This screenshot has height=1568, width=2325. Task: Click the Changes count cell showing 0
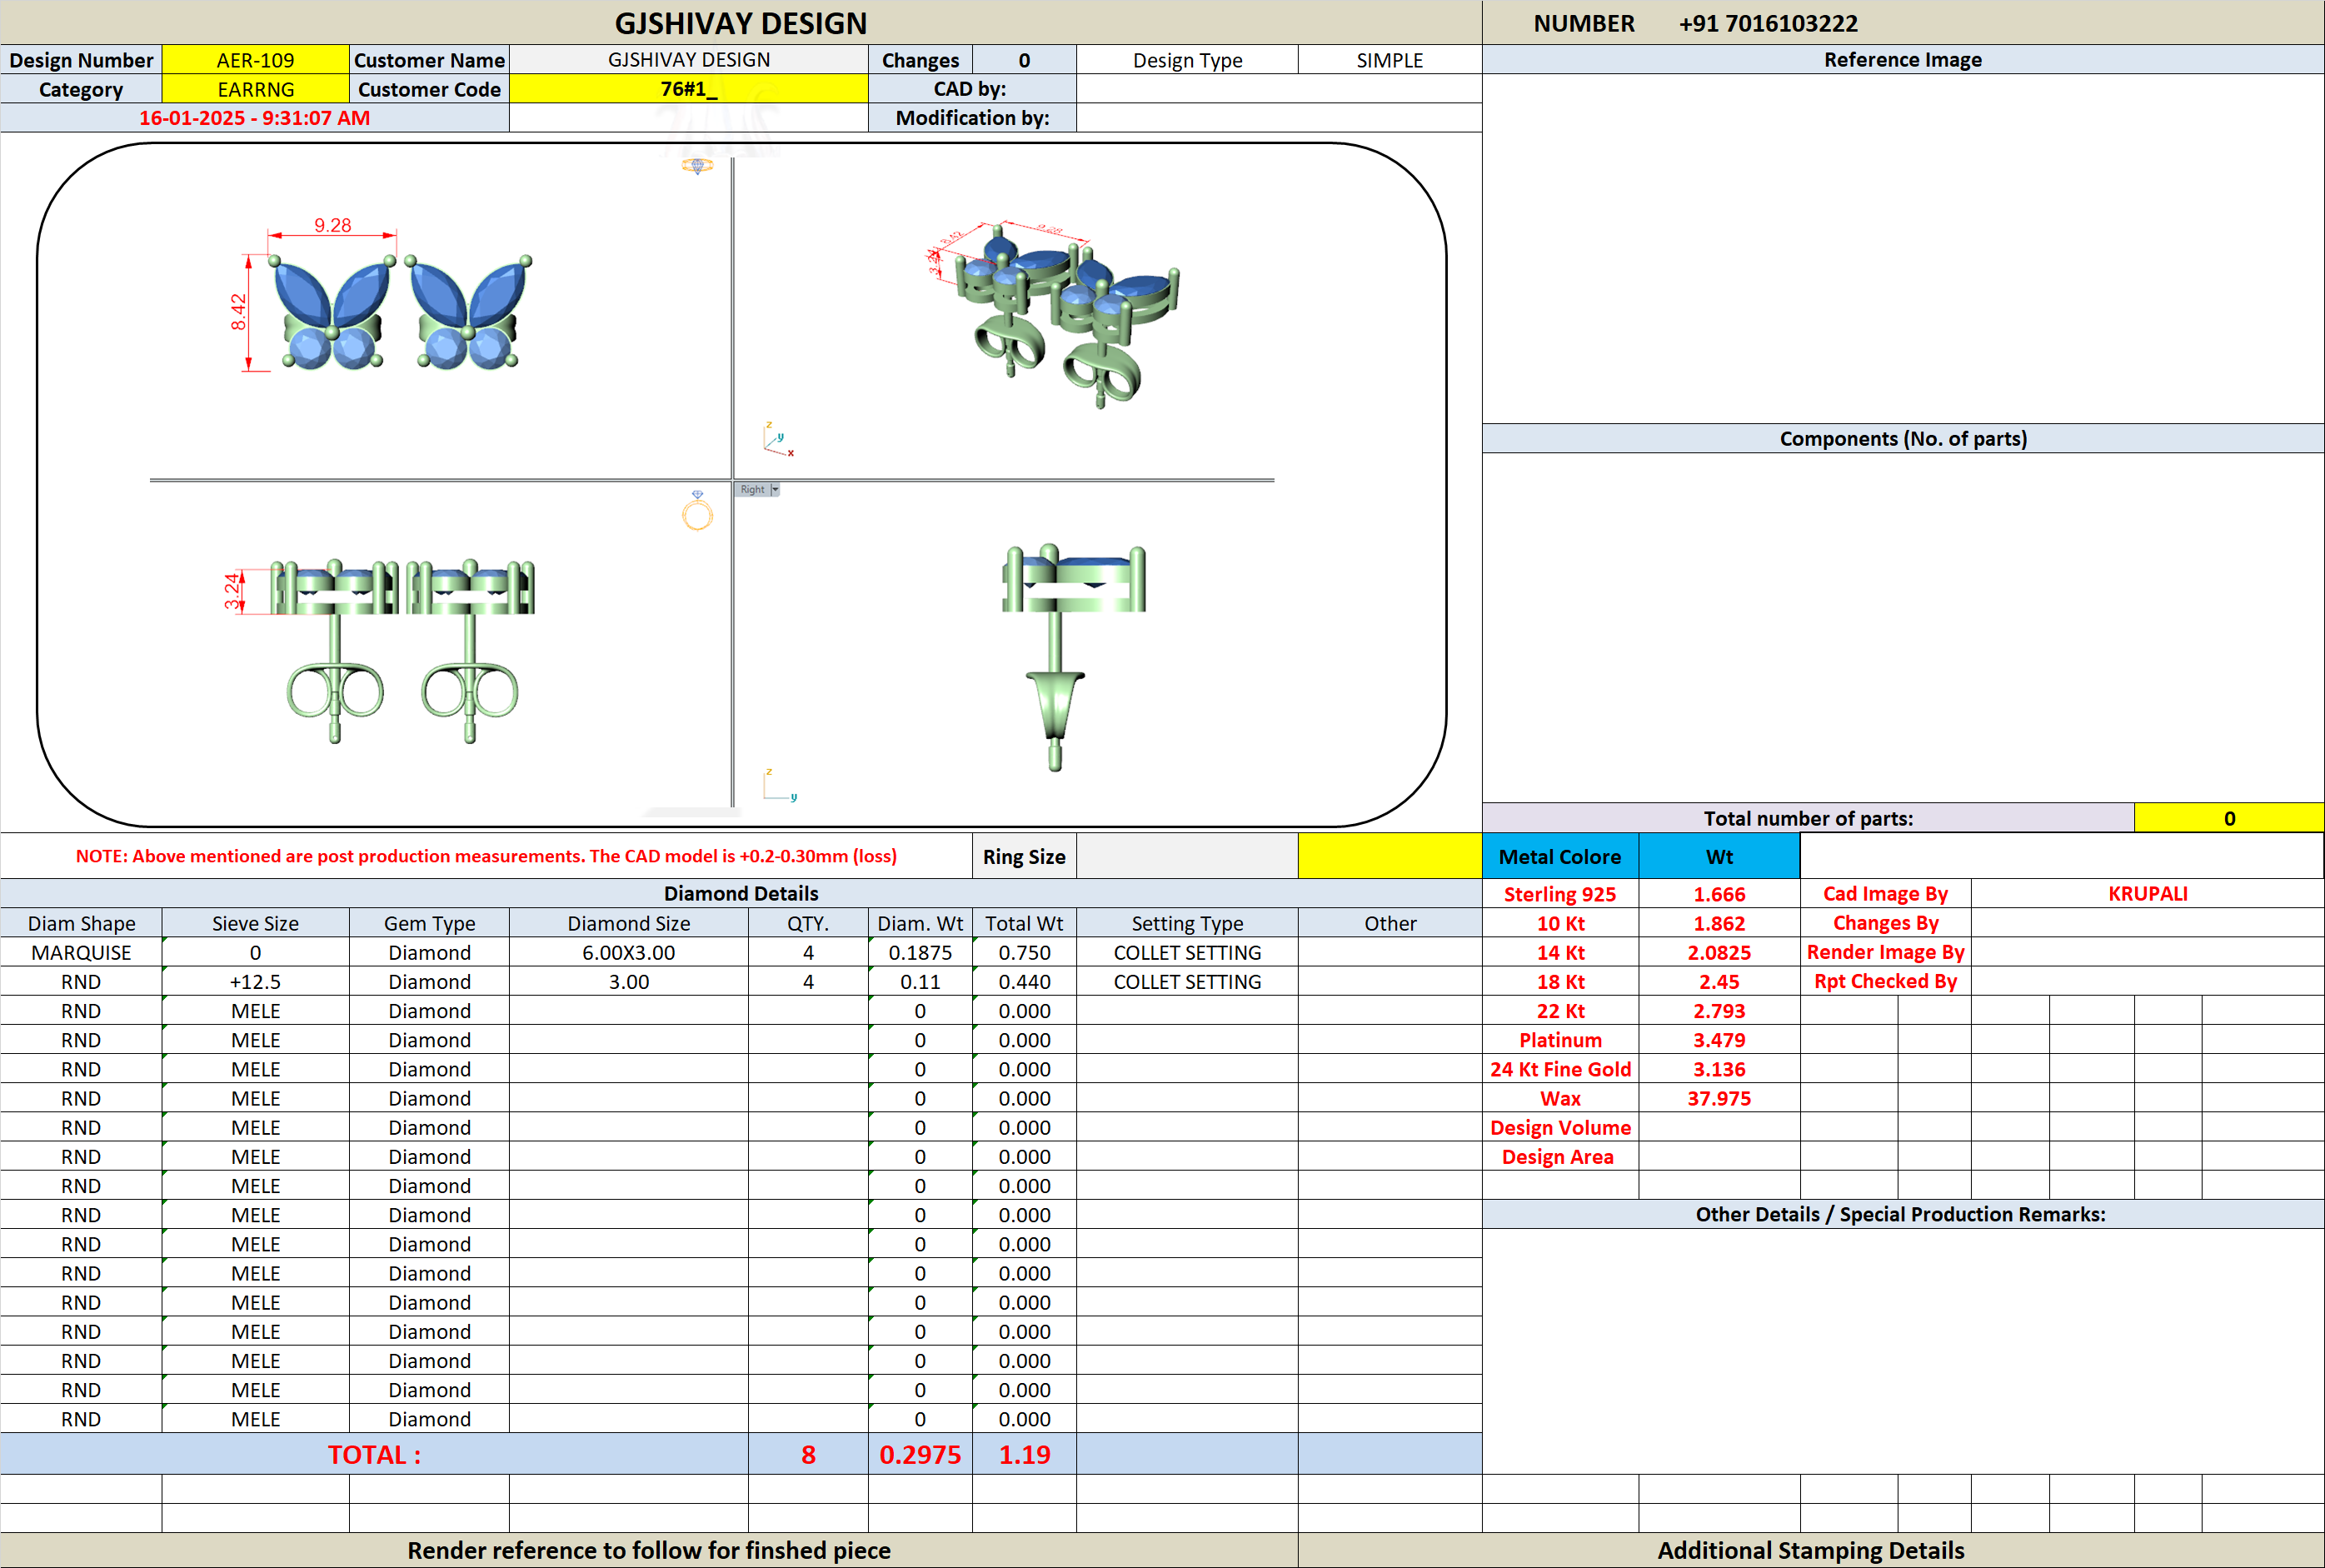pos(1024,60)
